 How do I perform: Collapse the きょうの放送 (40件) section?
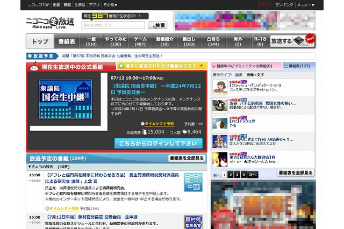pos(49,167)
